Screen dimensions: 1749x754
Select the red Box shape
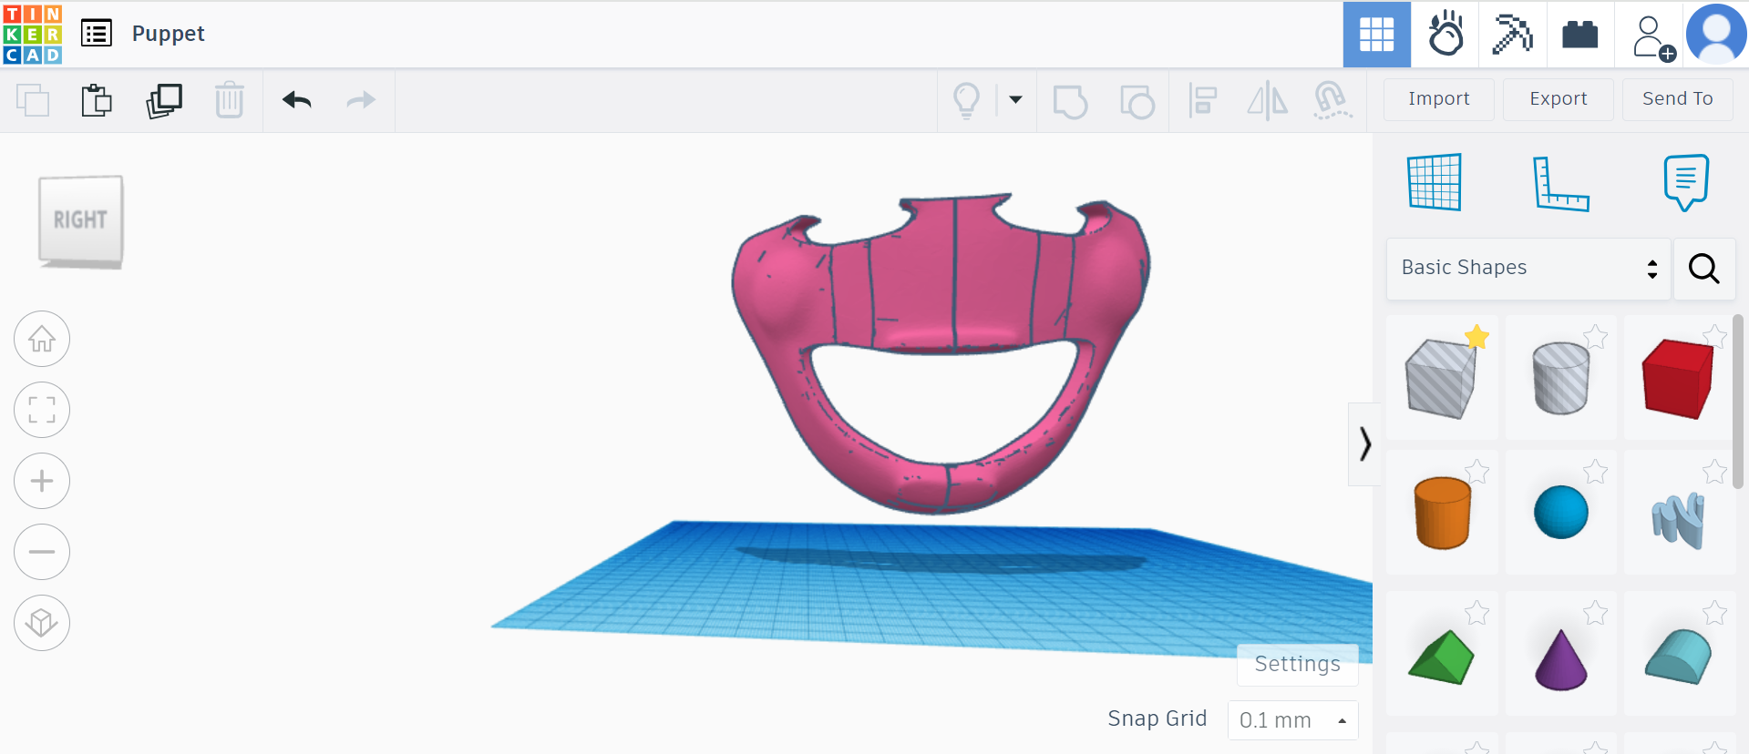click(1678, 378)
